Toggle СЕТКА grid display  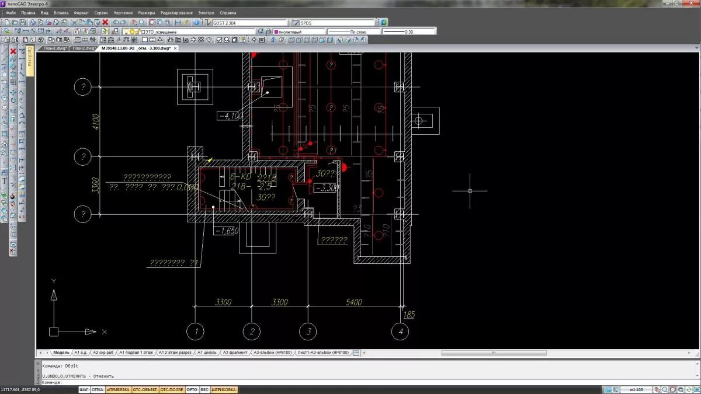tap(98, 389)
